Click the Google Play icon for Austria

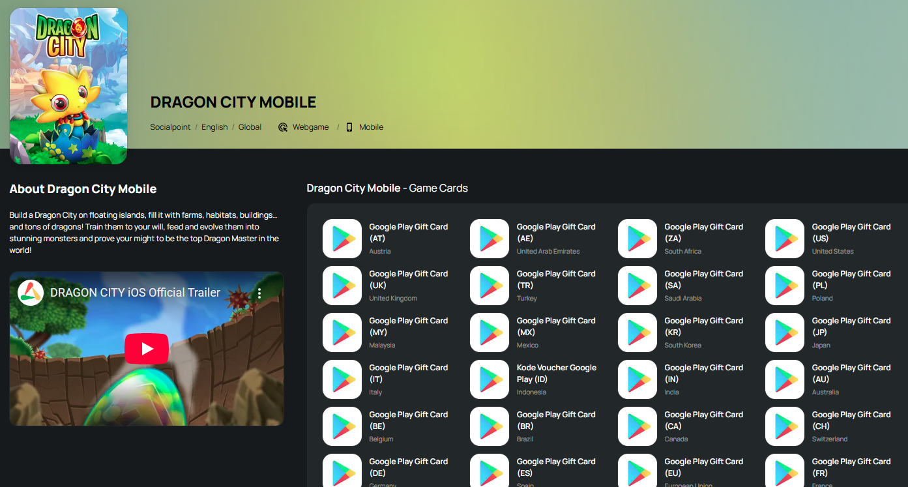click(x=342, y=239)
